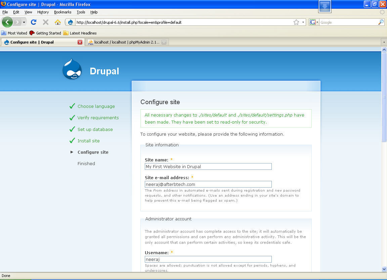The image size is (387, 280).
Task: Click the Drupal title text
Action: click(104, 71)
